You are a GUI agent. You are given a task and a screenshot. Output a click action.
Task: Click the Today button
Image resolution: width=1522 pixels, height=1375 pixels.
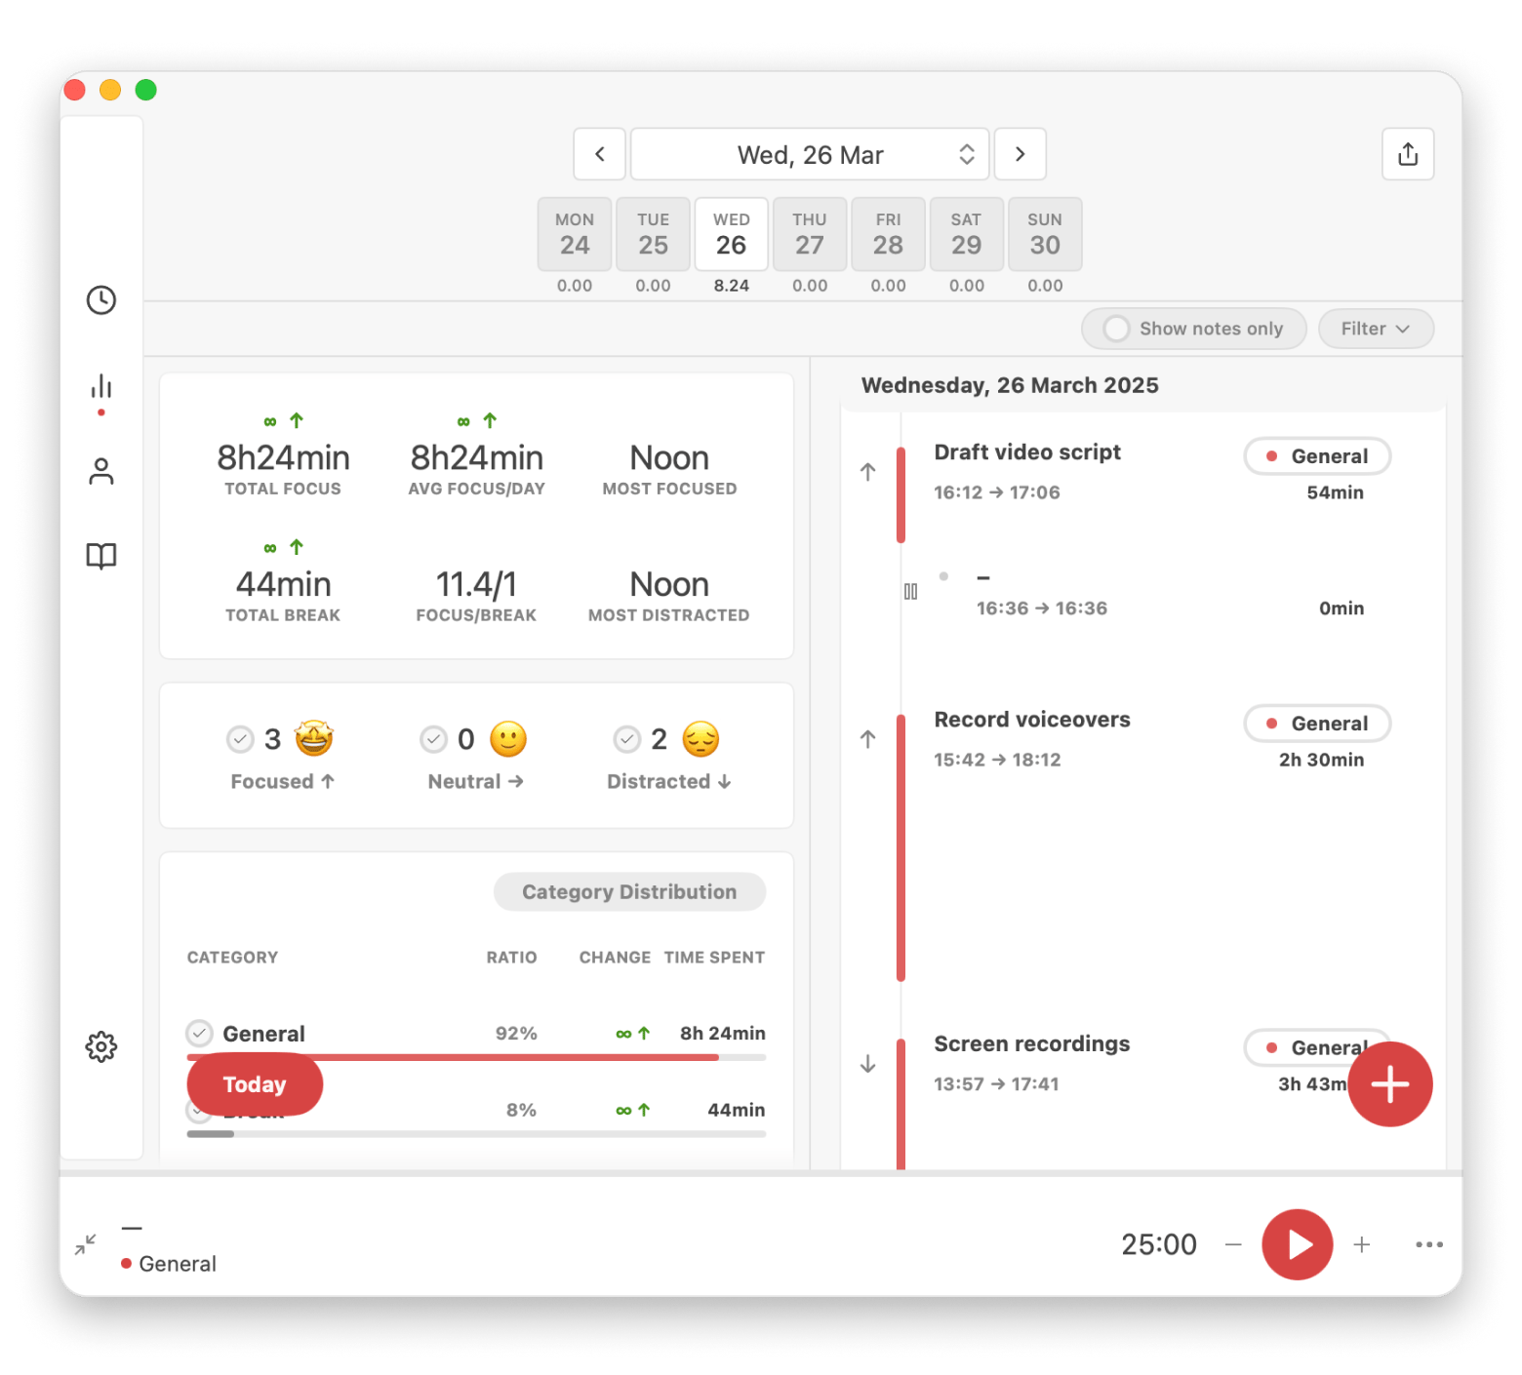tap(254, 1083)
